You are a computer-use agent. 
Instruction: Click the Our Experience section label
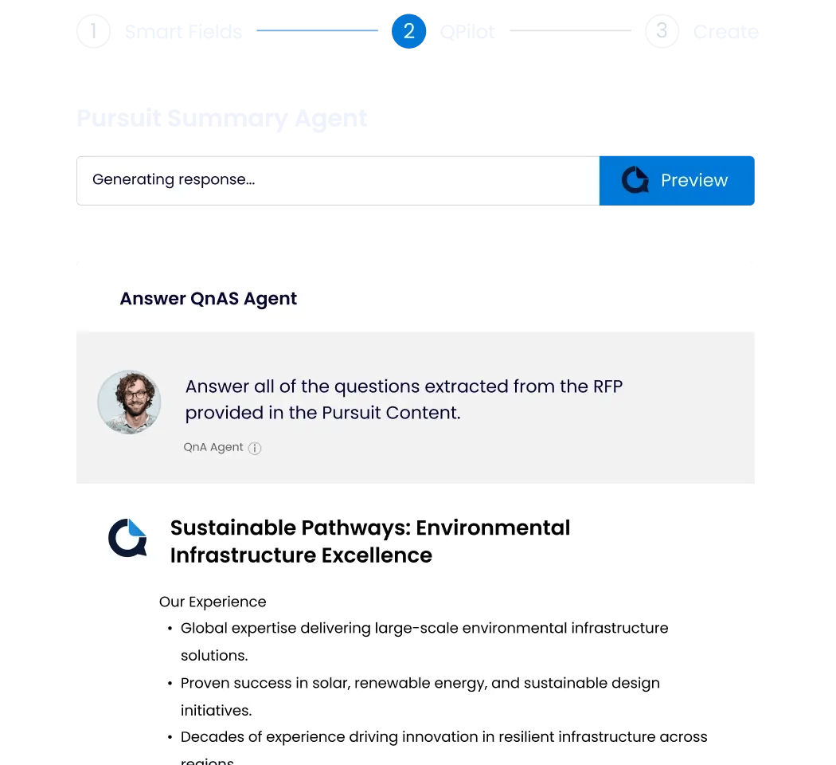[x=213, y=602]
